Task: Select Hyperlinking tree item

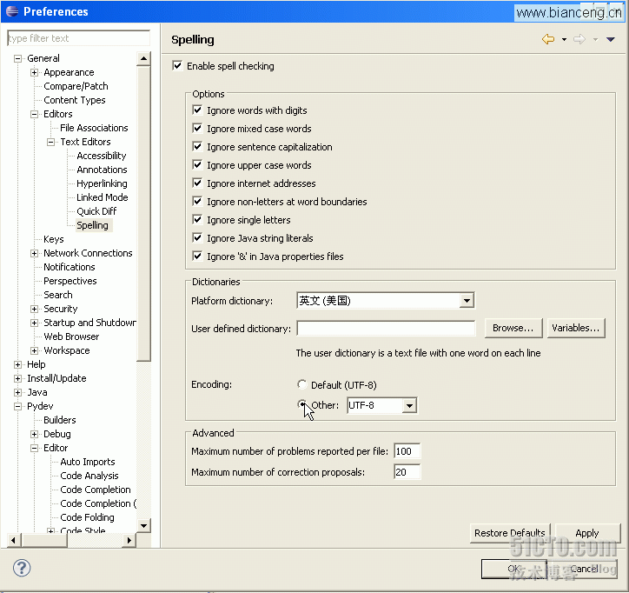Action: click(102, 183)
